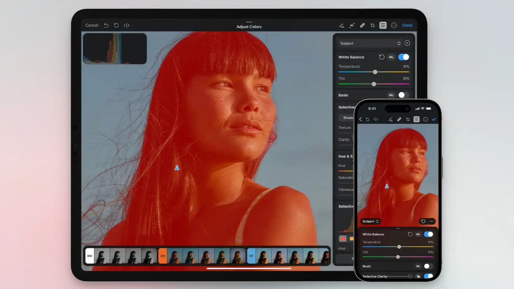Click the Undo arrow icon

pos(106,25)
